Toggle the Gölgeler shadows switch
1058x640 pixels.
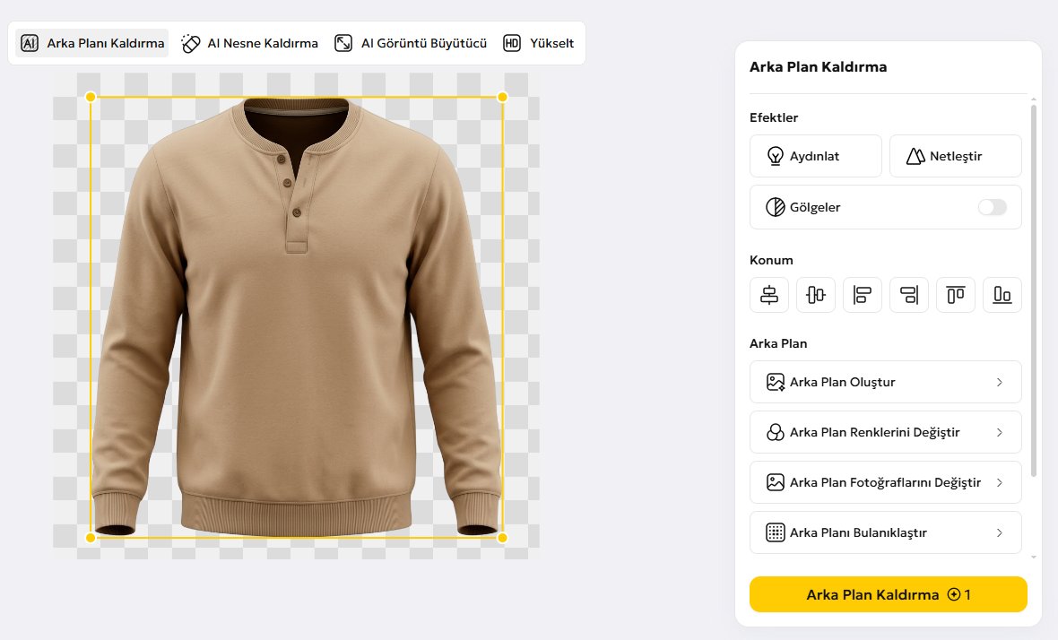tap(992, 207)
